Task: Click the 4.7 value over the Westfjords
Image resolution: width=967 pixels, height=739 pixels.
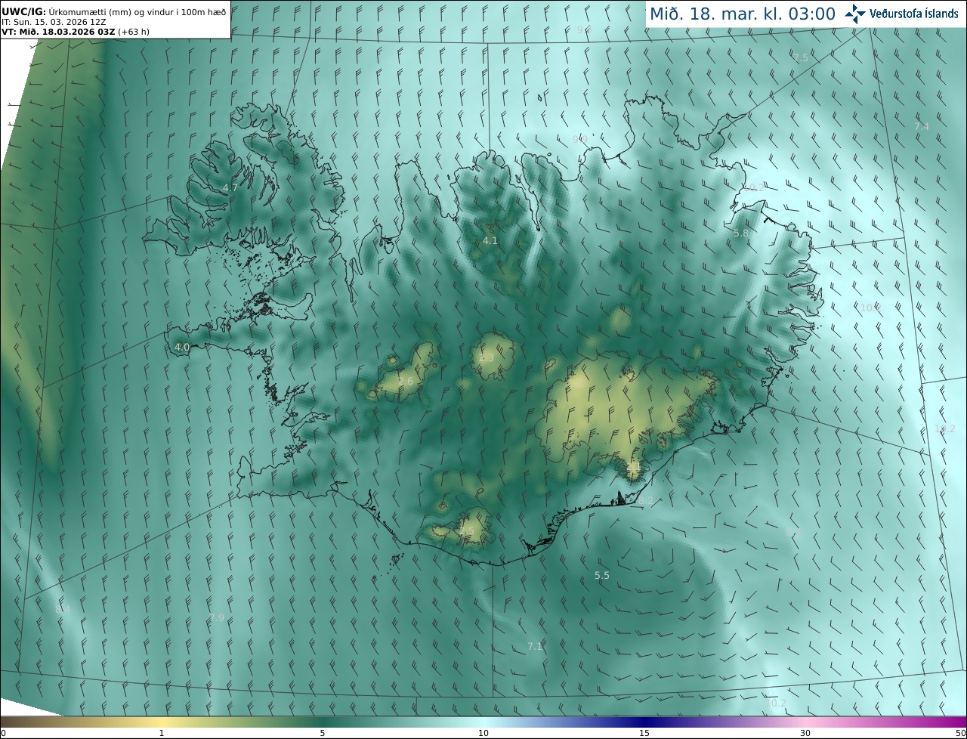Action: [230, 187]
